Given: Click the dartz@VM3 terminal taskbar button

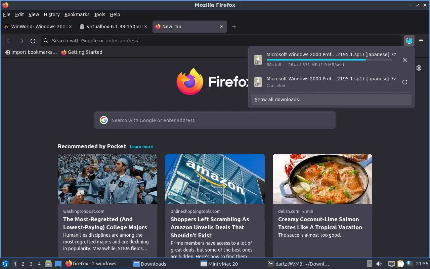Looking at the screenshot, I should pyautogui.click(x=298, y=264).
